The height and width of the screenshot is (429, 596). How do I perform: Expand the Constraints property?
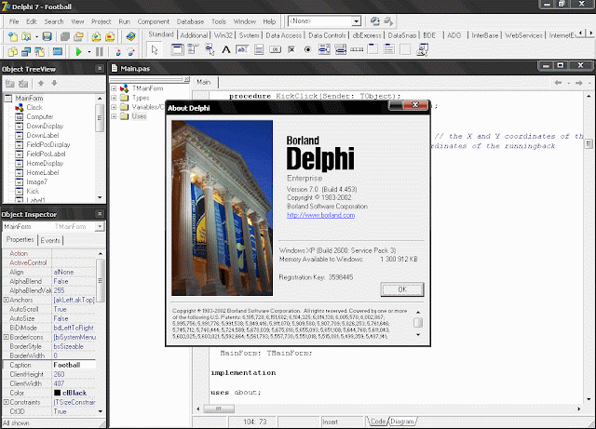(x=7, y=402)
